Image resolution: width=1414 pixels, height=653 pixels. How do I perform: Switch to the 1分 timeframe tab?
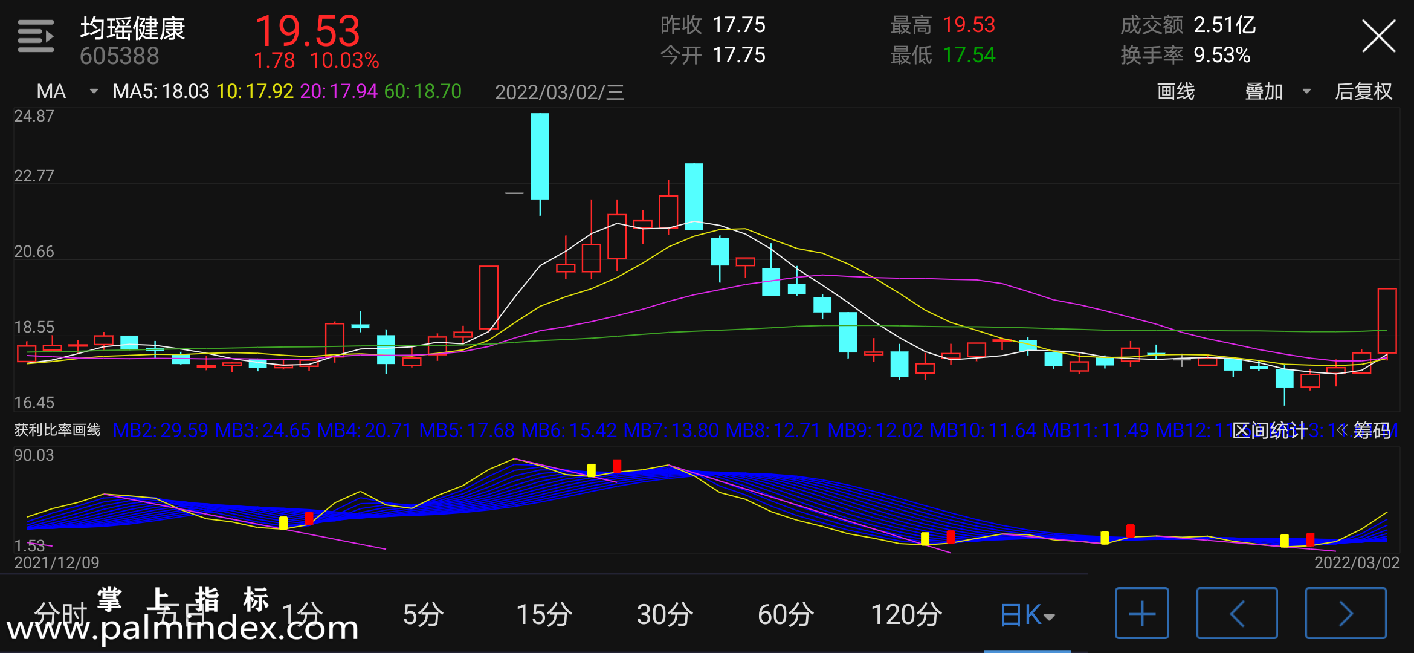tap(302, 614)
